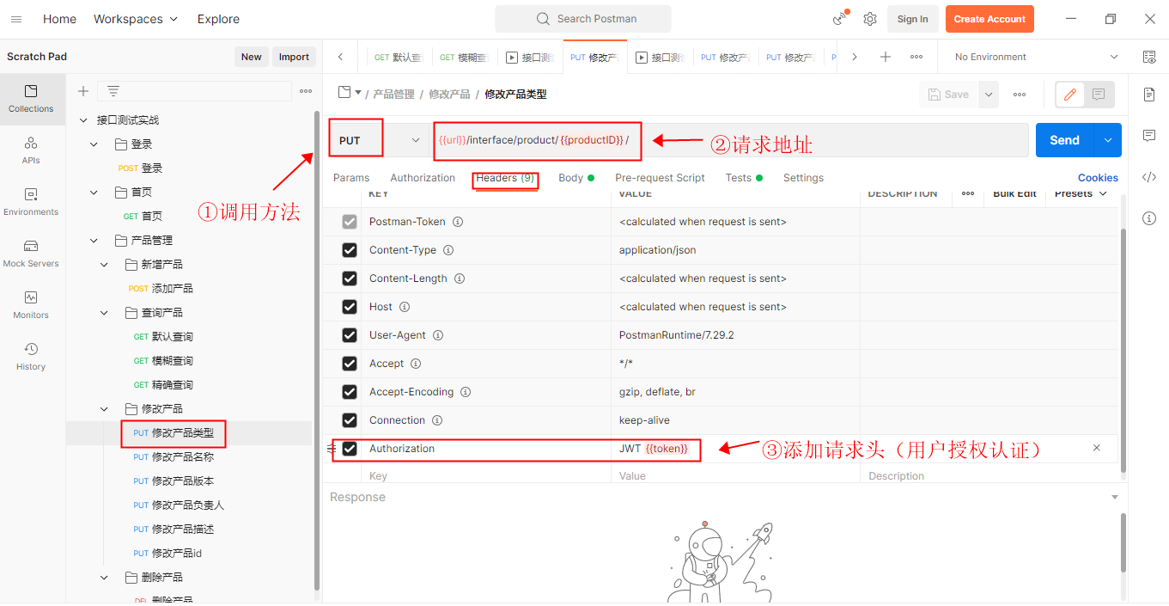Open the Cookies link
1169x606 pixels.
pyautogui.click(x=1098, y=178)
